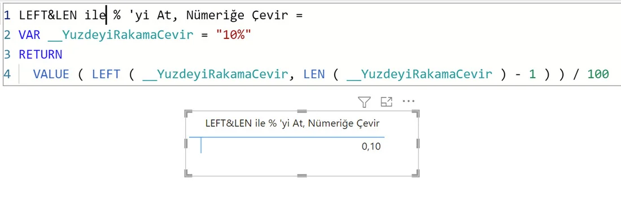Select the bottom-middle edge handle of the visual

tap(302, 175)
